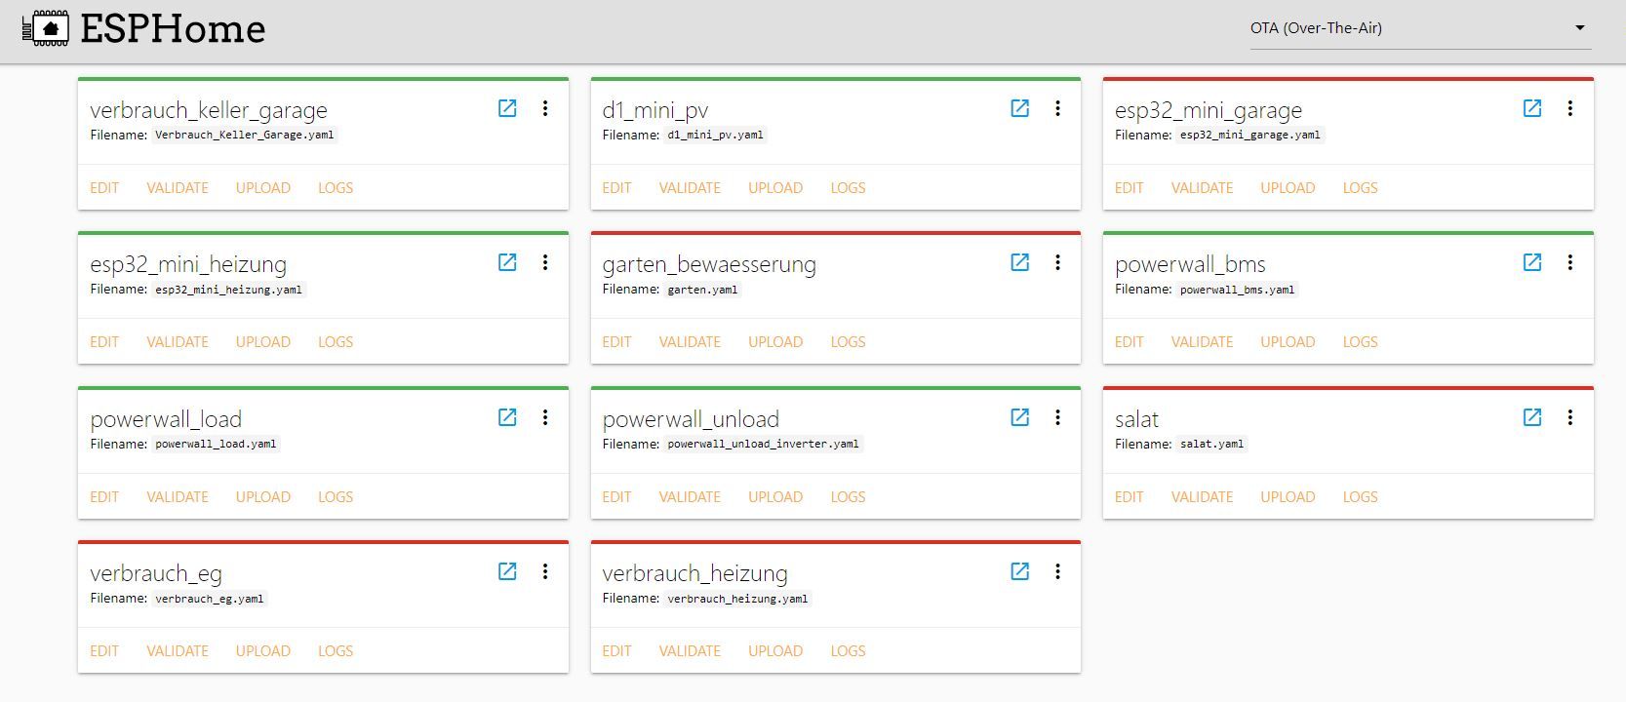Edit the garten_bewaesserung config
The height and width of the screenshot is (702, 1626).
(x=616, y=342)
